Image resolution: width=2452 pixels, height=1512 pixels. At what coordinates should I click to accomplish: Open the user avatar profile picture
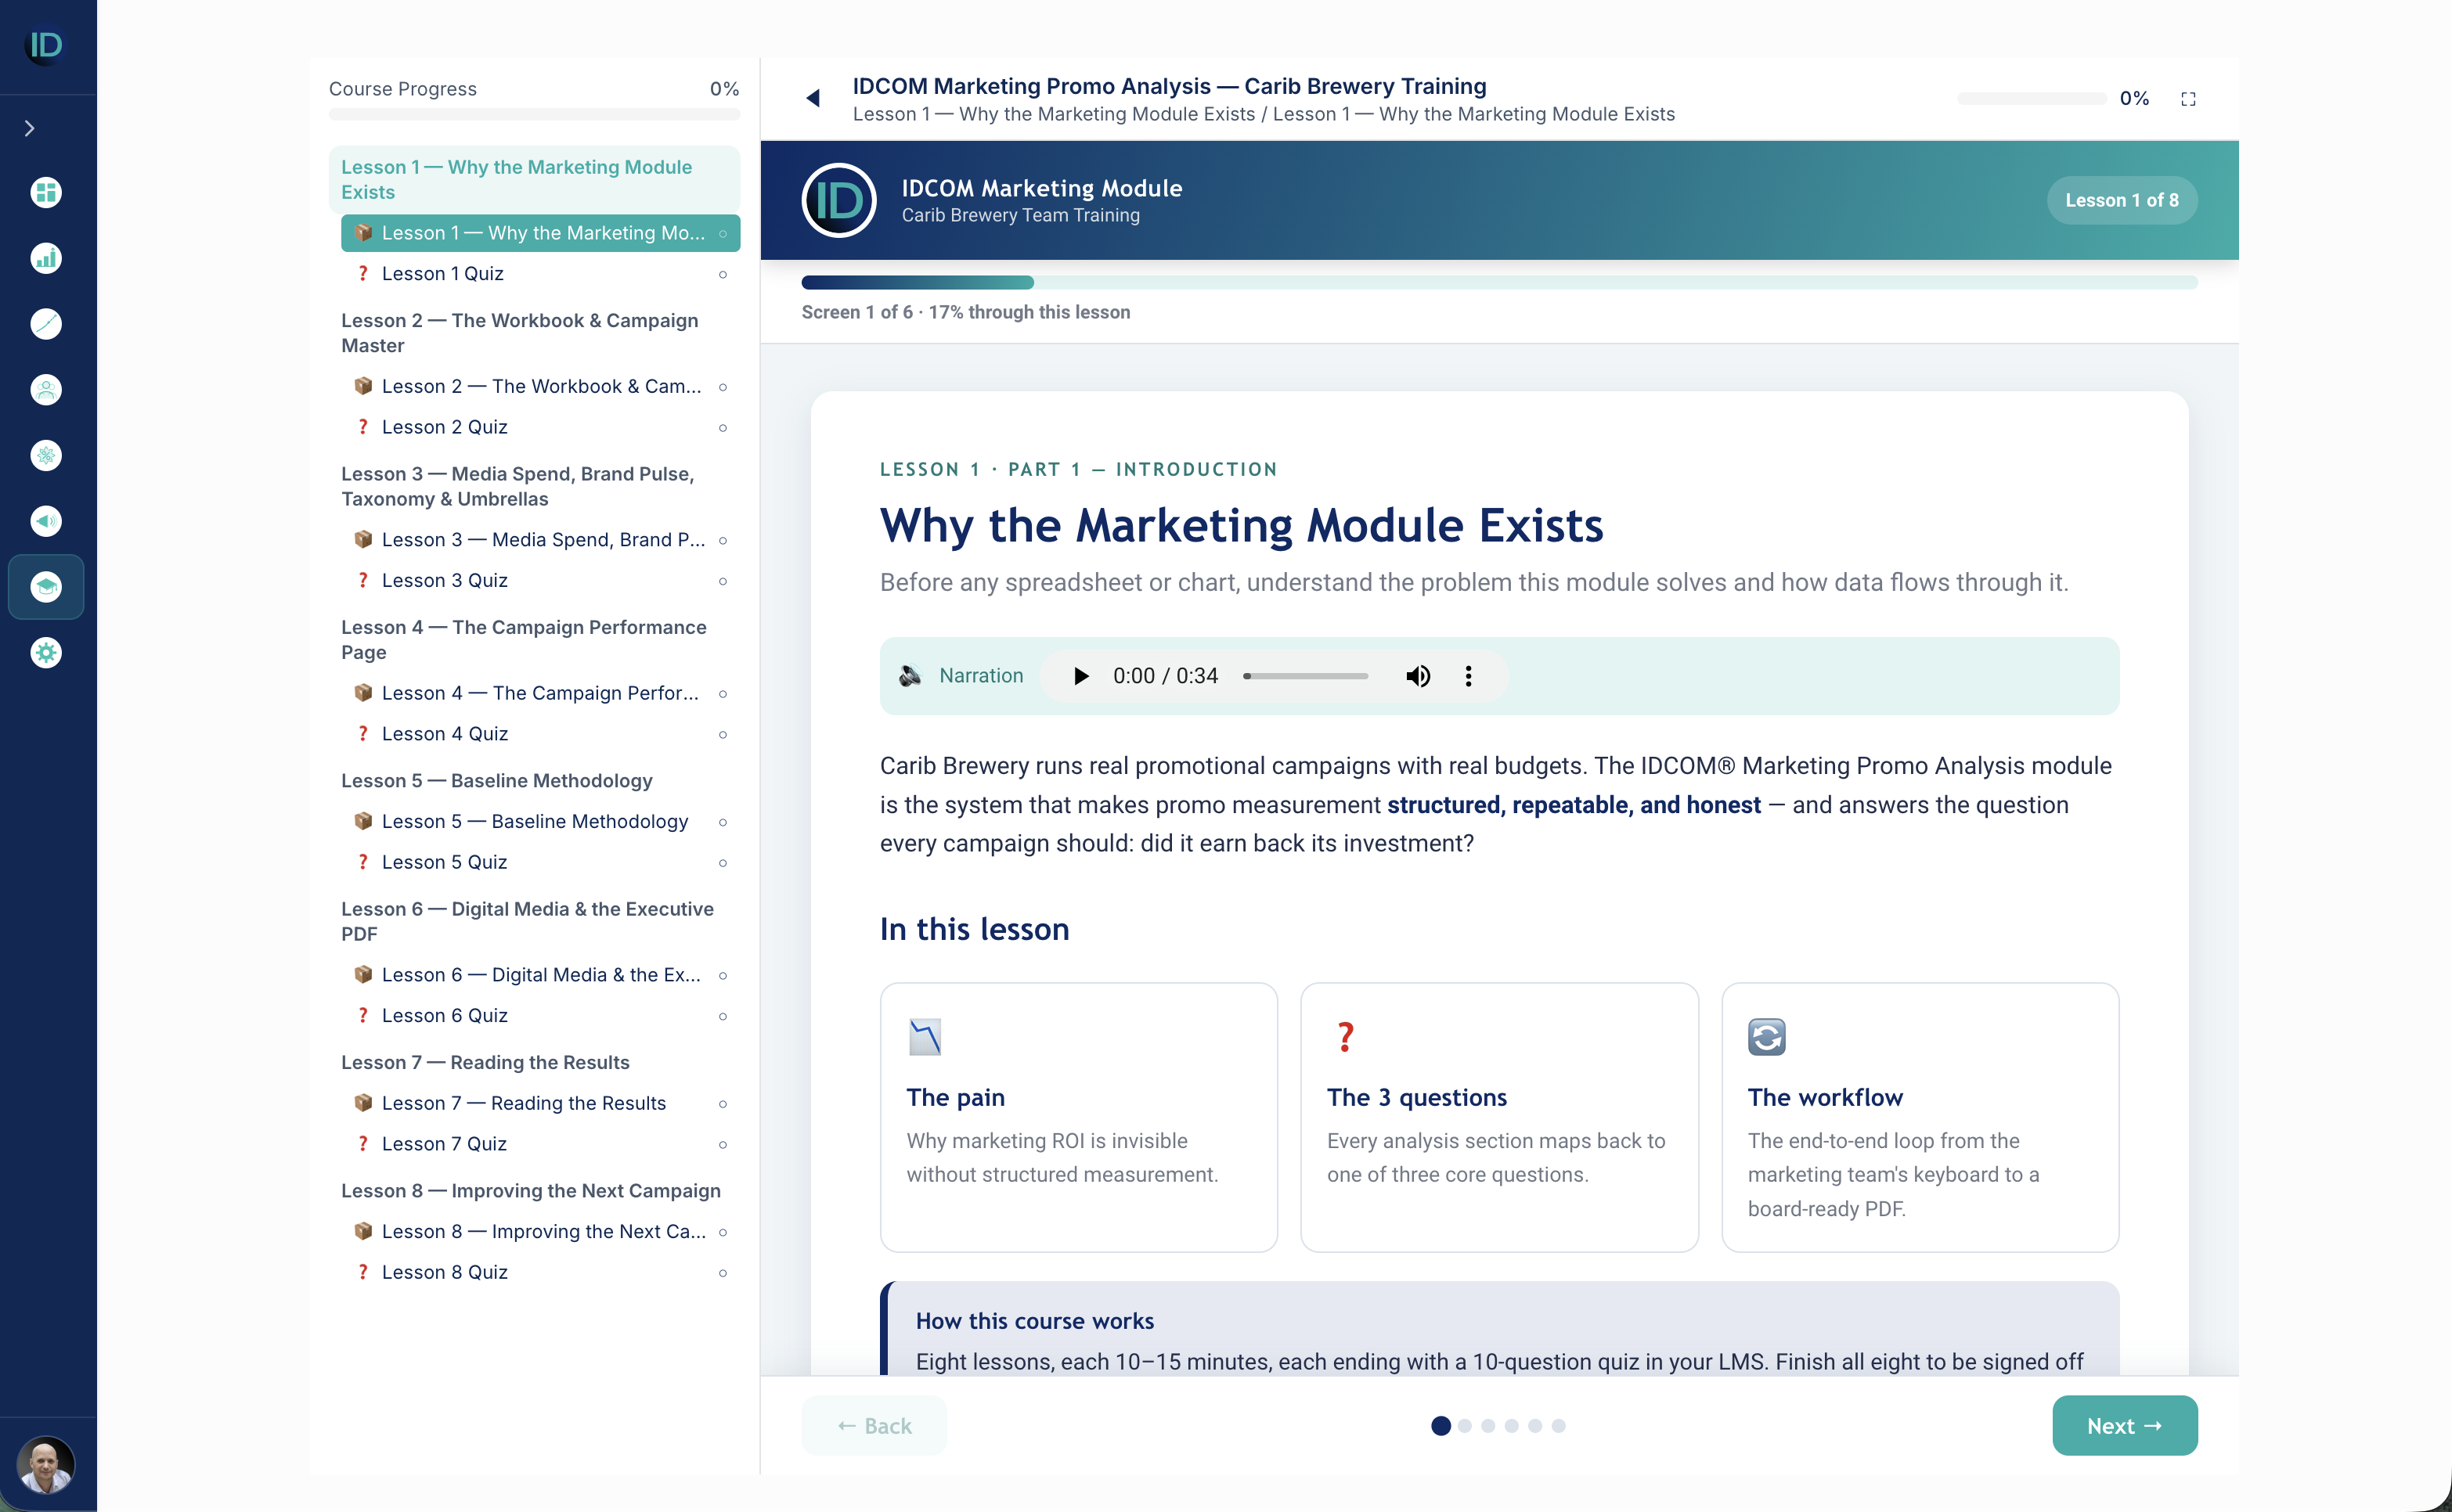(x=46, y=1465)
